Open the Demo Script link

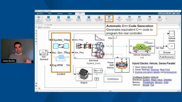[147, 67]
